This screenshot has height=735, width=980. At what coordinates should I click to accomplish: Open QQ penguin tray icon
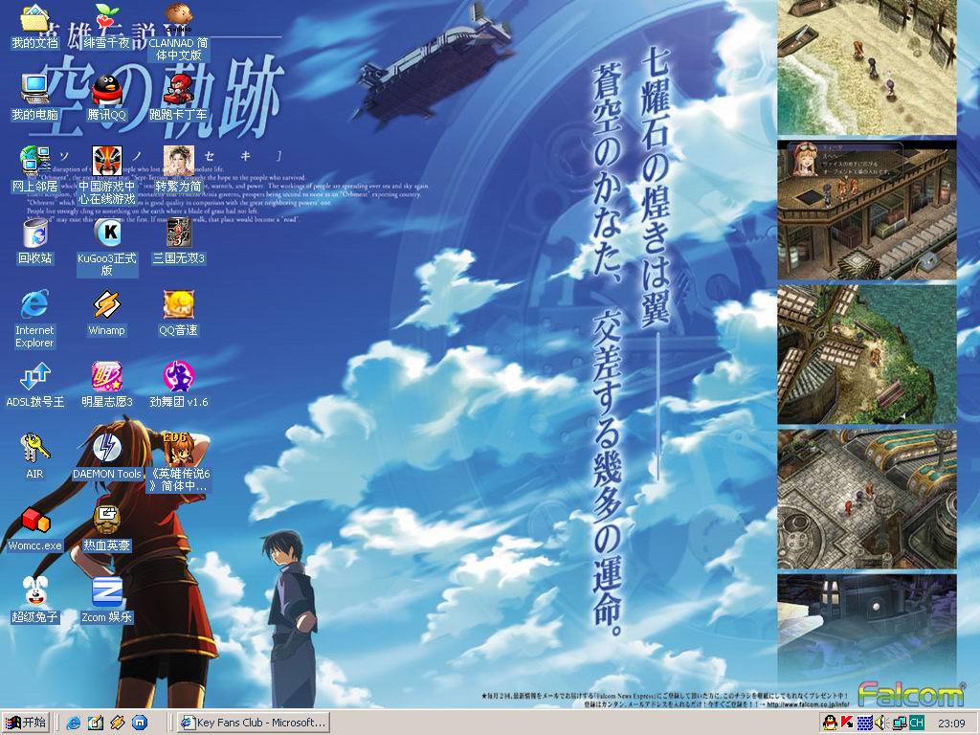[830, 724]
